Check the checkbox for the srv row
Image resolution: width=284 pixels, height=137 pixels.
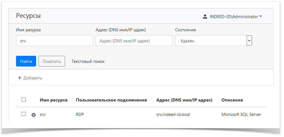tap(23, 114)
